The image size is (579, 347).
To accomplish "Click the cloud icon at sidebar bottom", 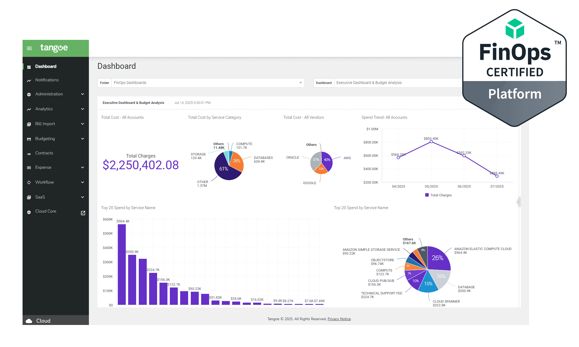I will click(29, 321).
